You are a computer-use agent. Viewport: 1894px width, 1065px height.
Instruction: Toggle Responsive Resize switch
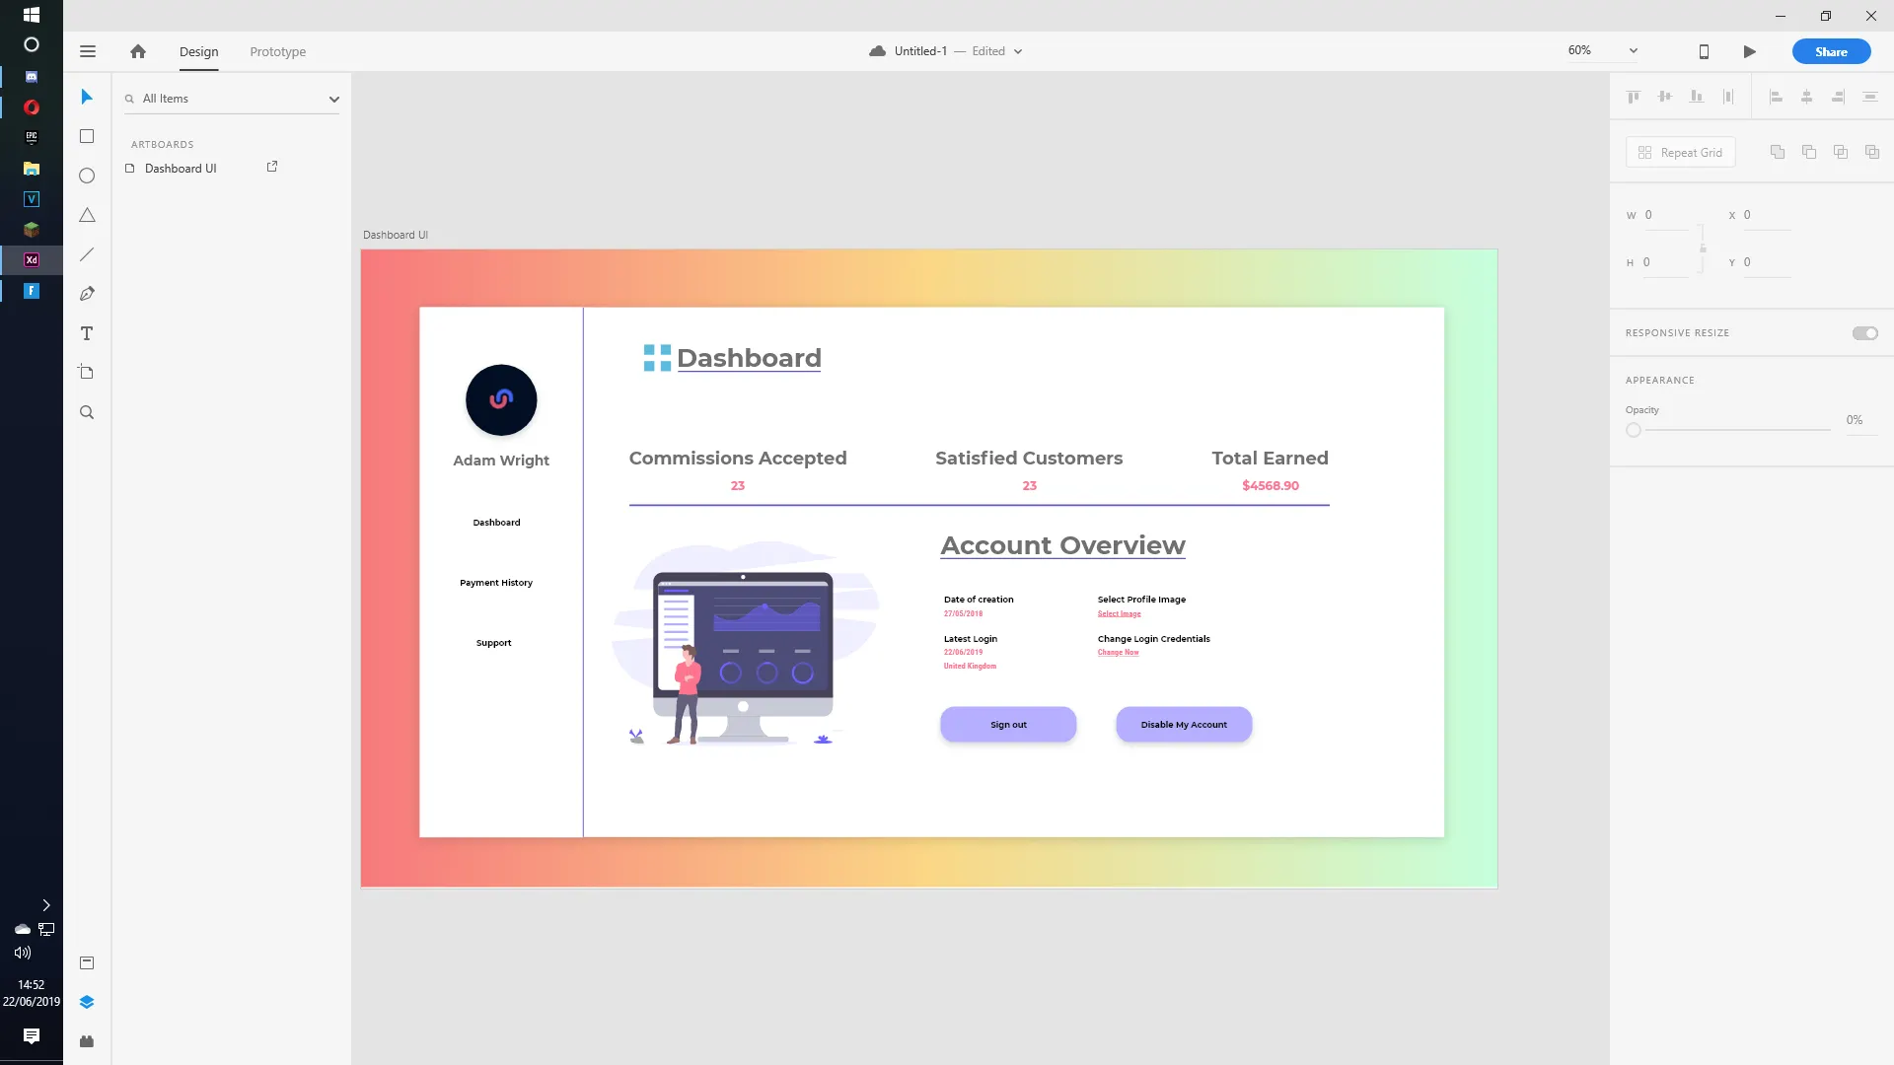[x=1864, y=333]
